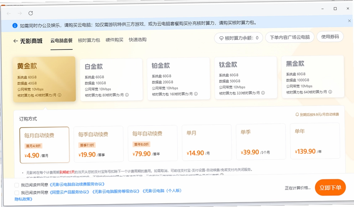Switch to the 硬件购买 tab
Viewport: 354px width, 207px height.
point(114,40)
